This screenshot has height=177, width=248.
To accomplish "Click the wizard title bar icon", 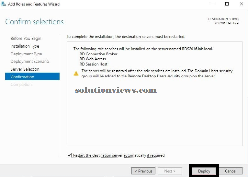I will [4, 4].
